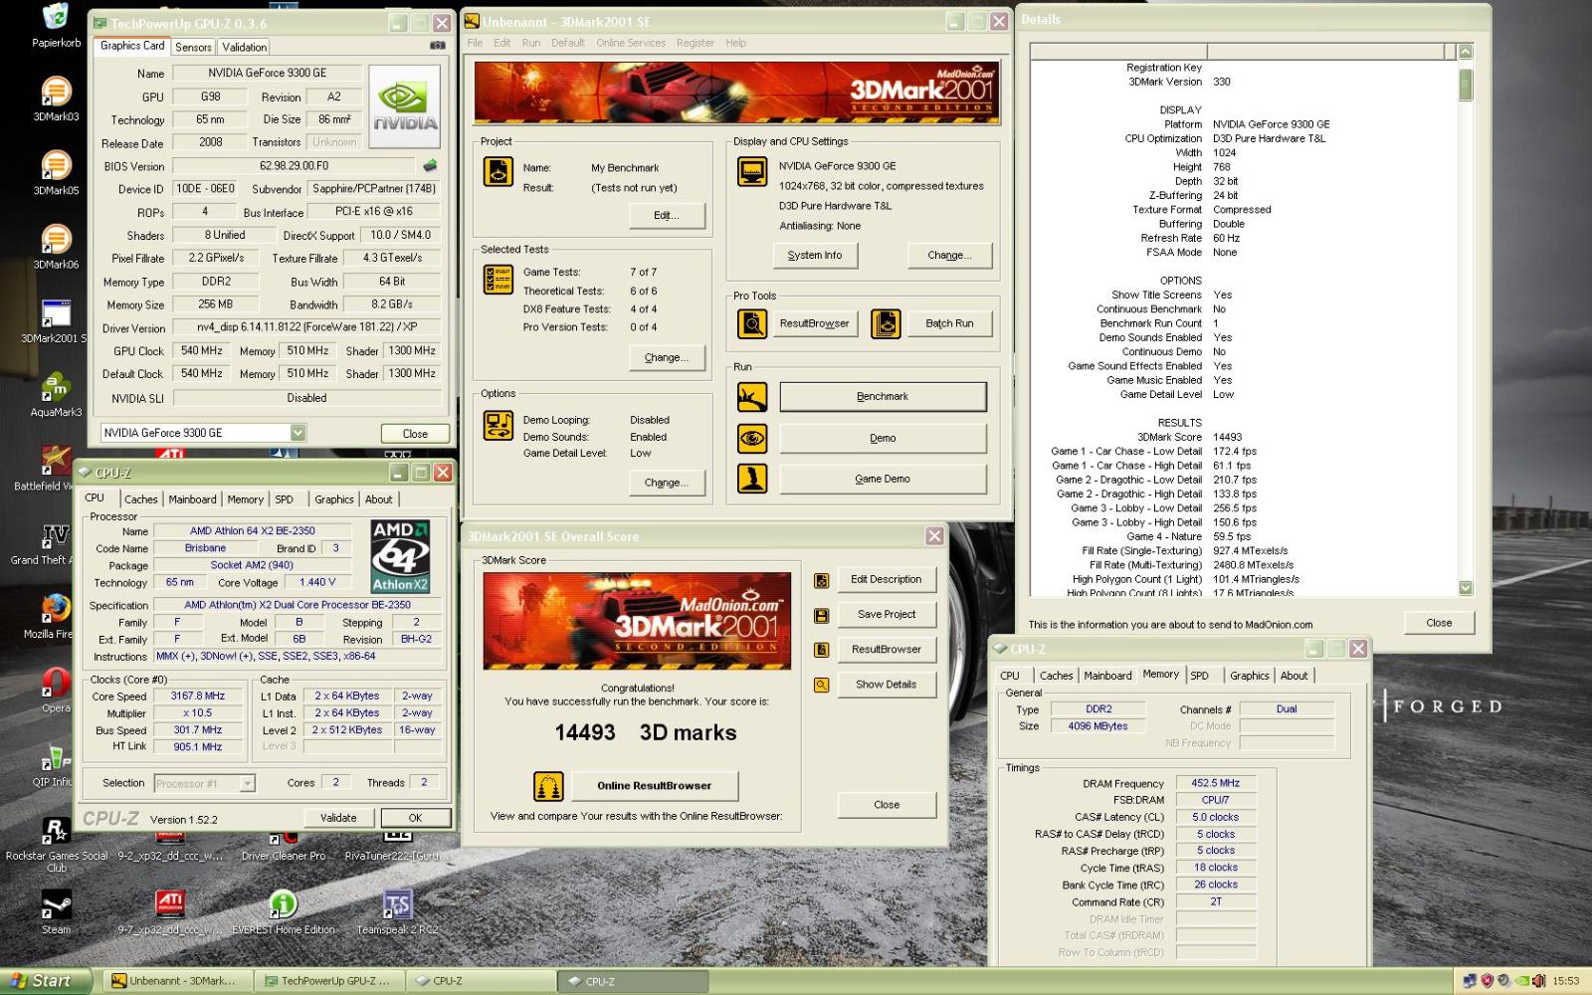Click Details list scrollbar thumb
The width and height of the screenshot is (1592, 995).
[1466, 85]
